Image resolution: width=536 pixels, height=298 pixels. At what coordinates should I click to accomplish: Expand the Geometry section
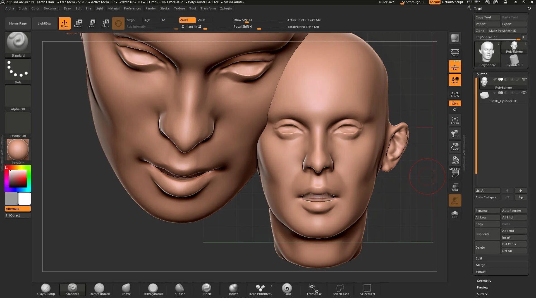pyautogui.click(x=484, y=281)
